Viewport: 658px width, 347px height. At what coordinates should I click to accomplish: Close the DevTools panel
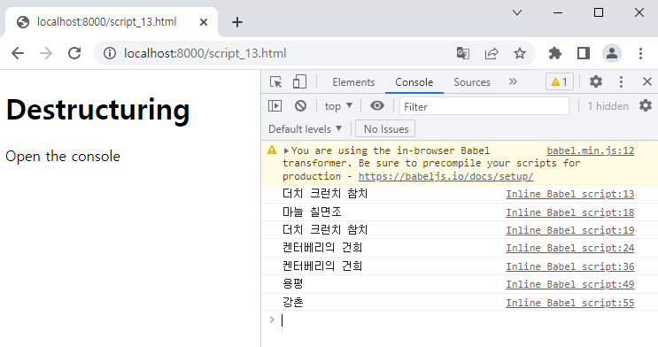point(647,81)
